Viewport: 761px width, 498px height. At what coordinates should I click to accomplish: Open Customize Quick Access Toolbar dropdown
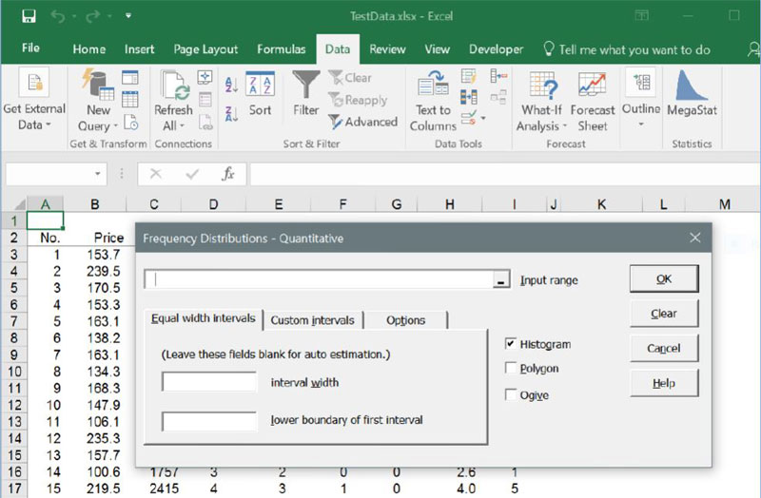coord(128,15)
